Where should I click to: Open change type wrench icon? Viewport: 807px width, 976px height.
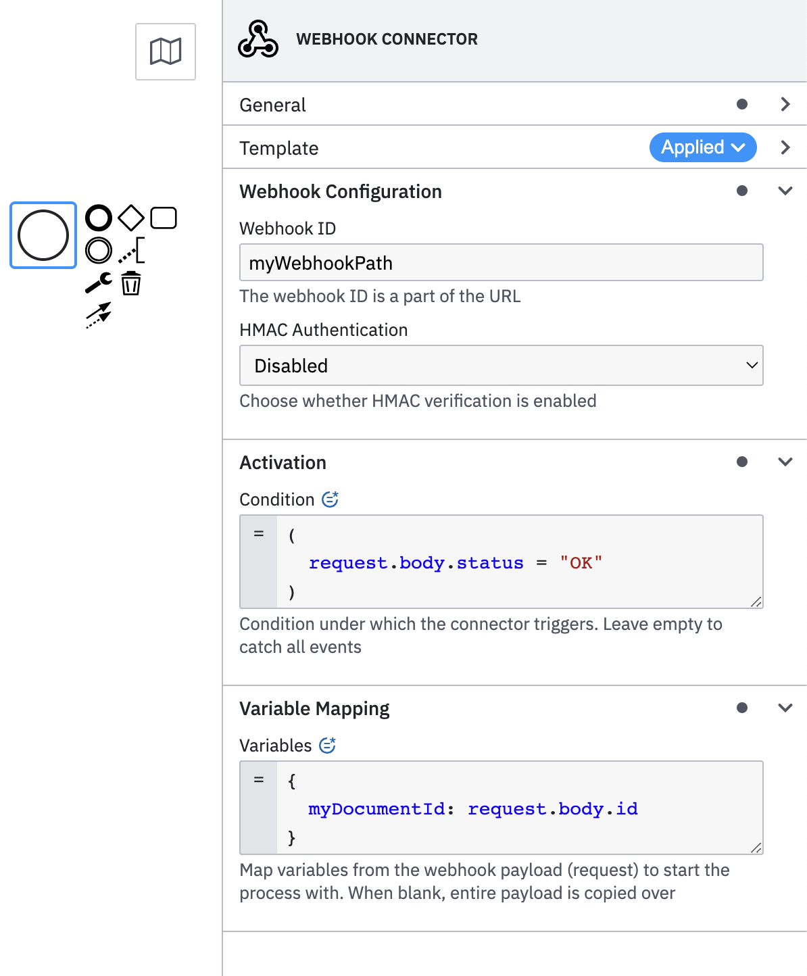pos(99,282)
